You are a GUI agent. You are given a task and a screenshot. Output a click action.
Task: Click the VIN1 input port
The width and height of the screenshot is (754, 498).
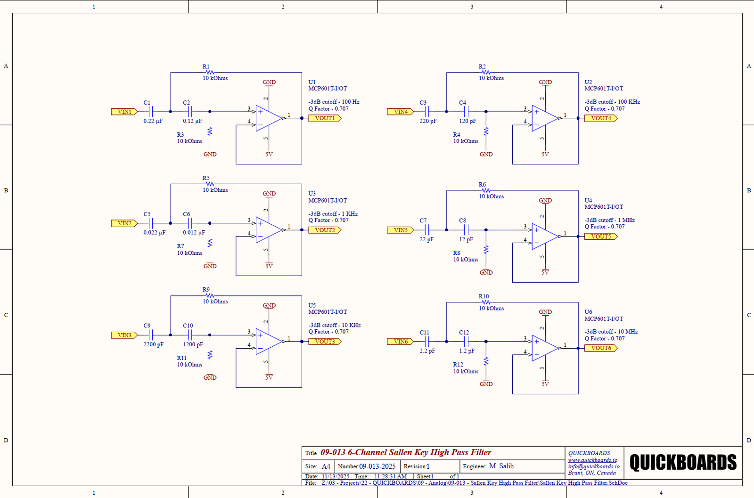point(124,112)
